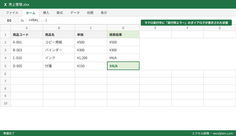Select cell containing D-005

[27, 66]
